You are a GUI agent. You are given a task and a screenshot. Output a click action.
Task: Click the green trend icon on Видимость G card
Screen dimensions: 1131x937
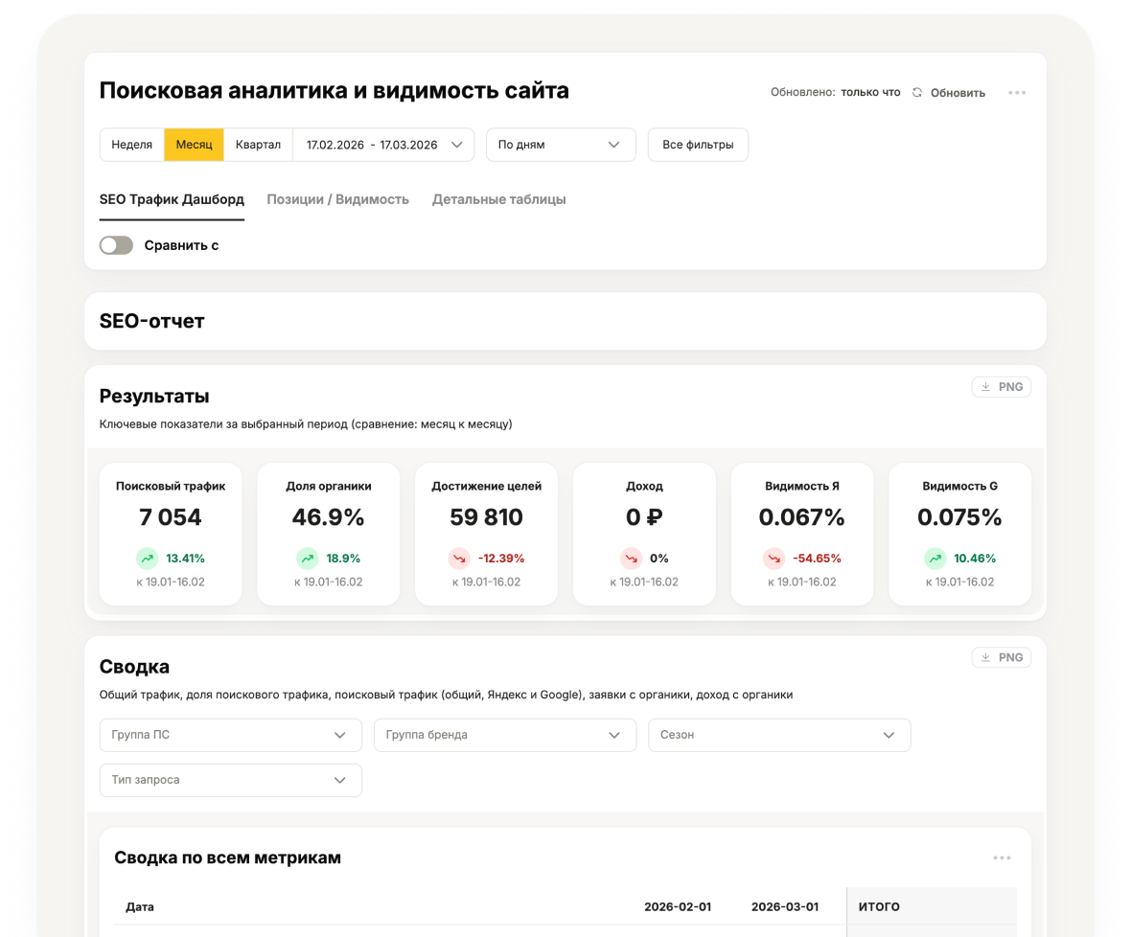tap(935, 558)
